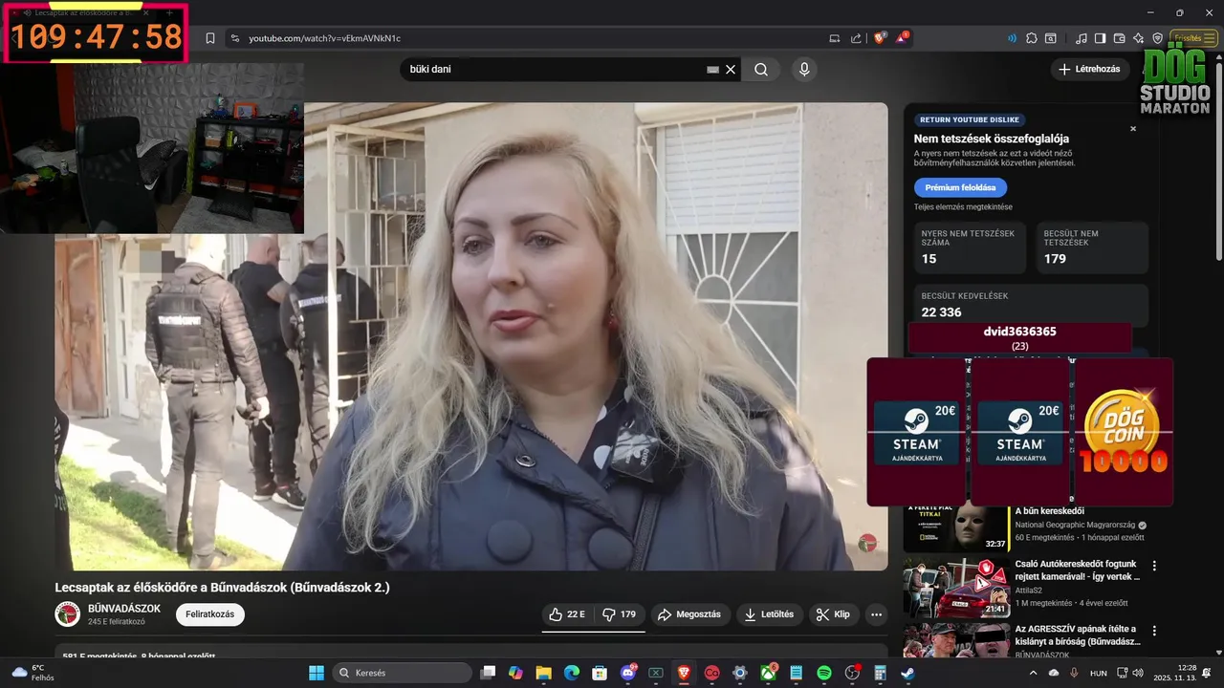Open Spotify from the taskbar
The width and height of the screenshot is (1224, 688).
[824, 673]
